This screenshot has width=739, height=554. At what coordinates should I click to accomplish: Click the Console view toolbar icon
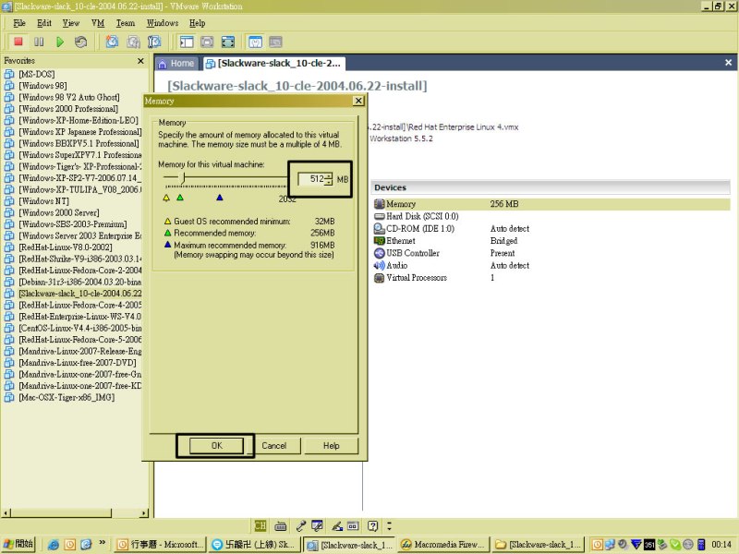(275, 42)
